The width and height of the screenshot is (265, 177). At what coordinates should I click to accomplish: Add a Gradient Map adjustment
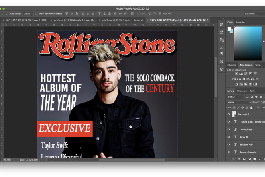[255, 84]
